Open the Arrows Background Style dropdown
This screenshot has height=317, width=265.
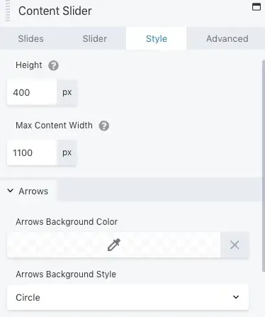pos(128,297)
